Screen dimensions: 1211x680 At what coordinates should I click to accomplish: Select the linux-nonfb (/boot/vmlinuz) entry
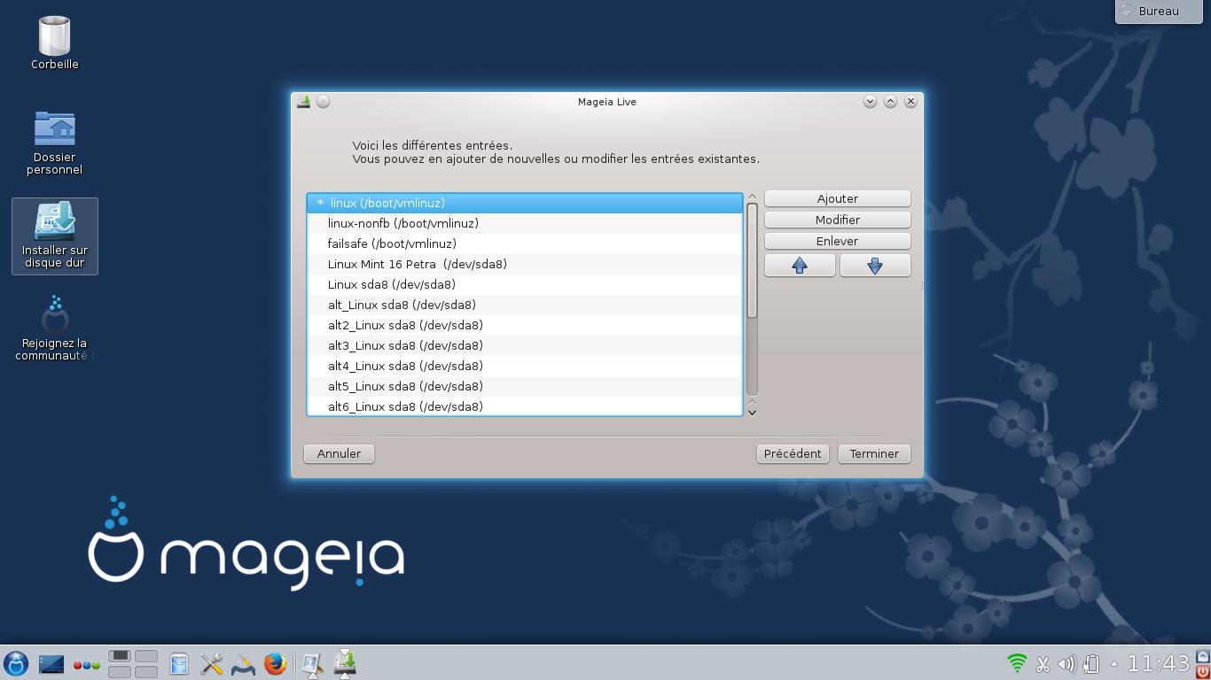click(x=525, y=223)
